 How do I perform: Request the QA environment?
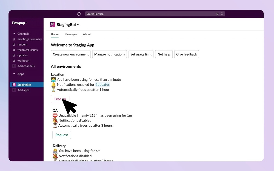click(62, 135)
